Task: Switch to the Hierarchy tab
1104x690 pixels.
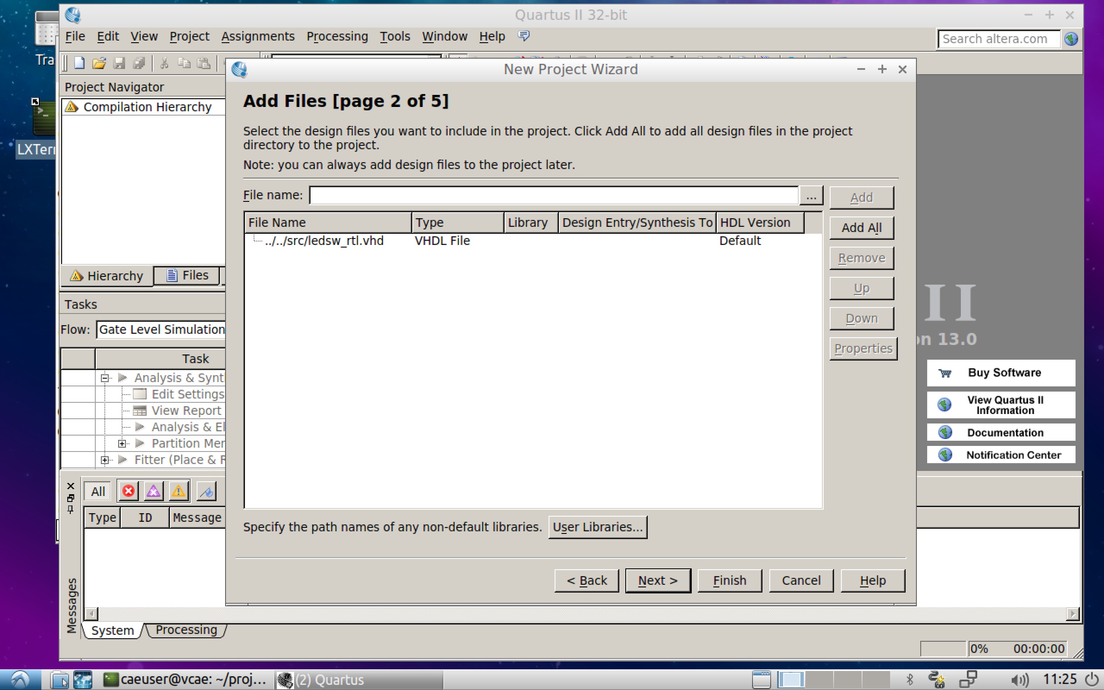Action: coord(107,276)
